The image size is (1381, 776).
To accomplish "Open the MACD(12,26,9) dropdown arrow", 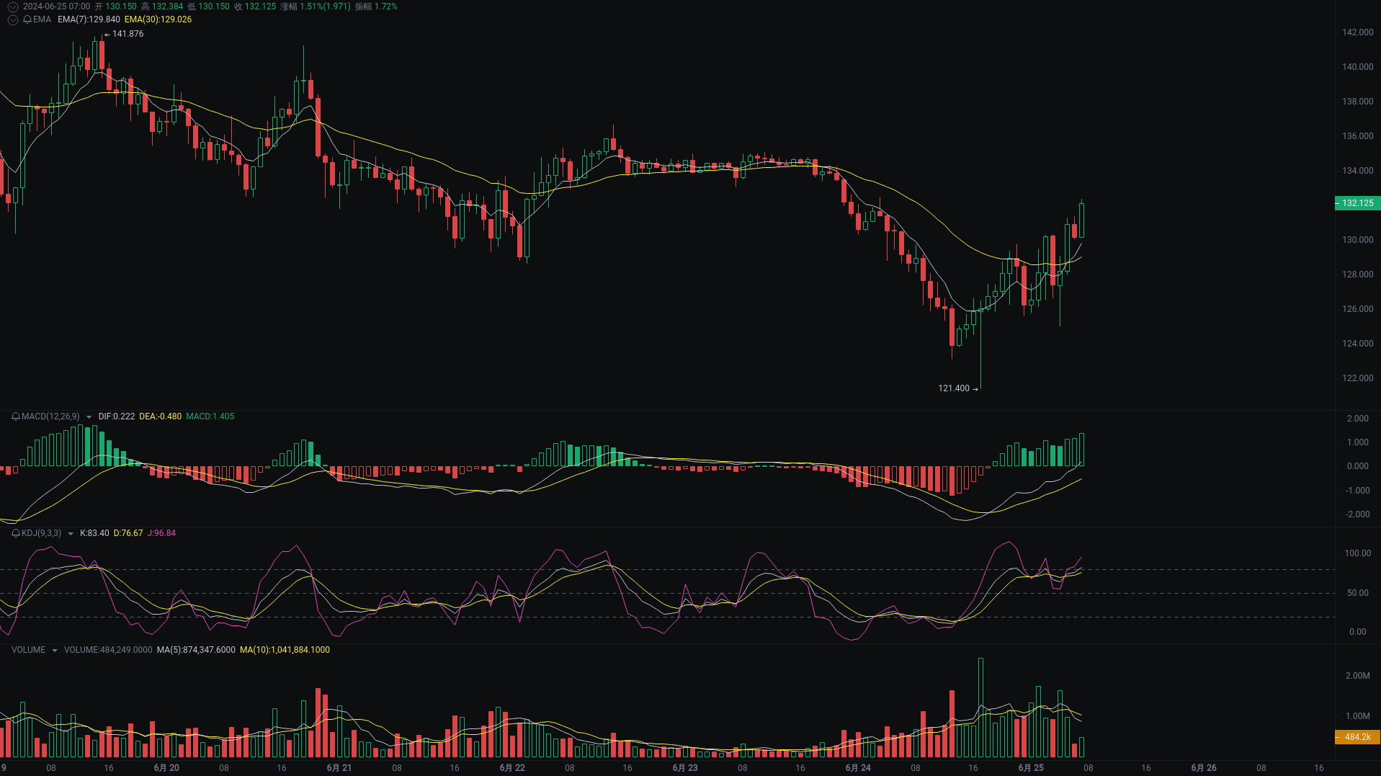I will tap(88, 416).
